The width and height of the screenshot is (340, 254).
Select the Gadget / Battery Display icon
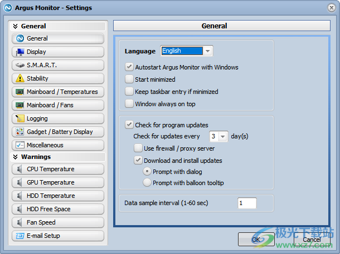tap(20, 132)
